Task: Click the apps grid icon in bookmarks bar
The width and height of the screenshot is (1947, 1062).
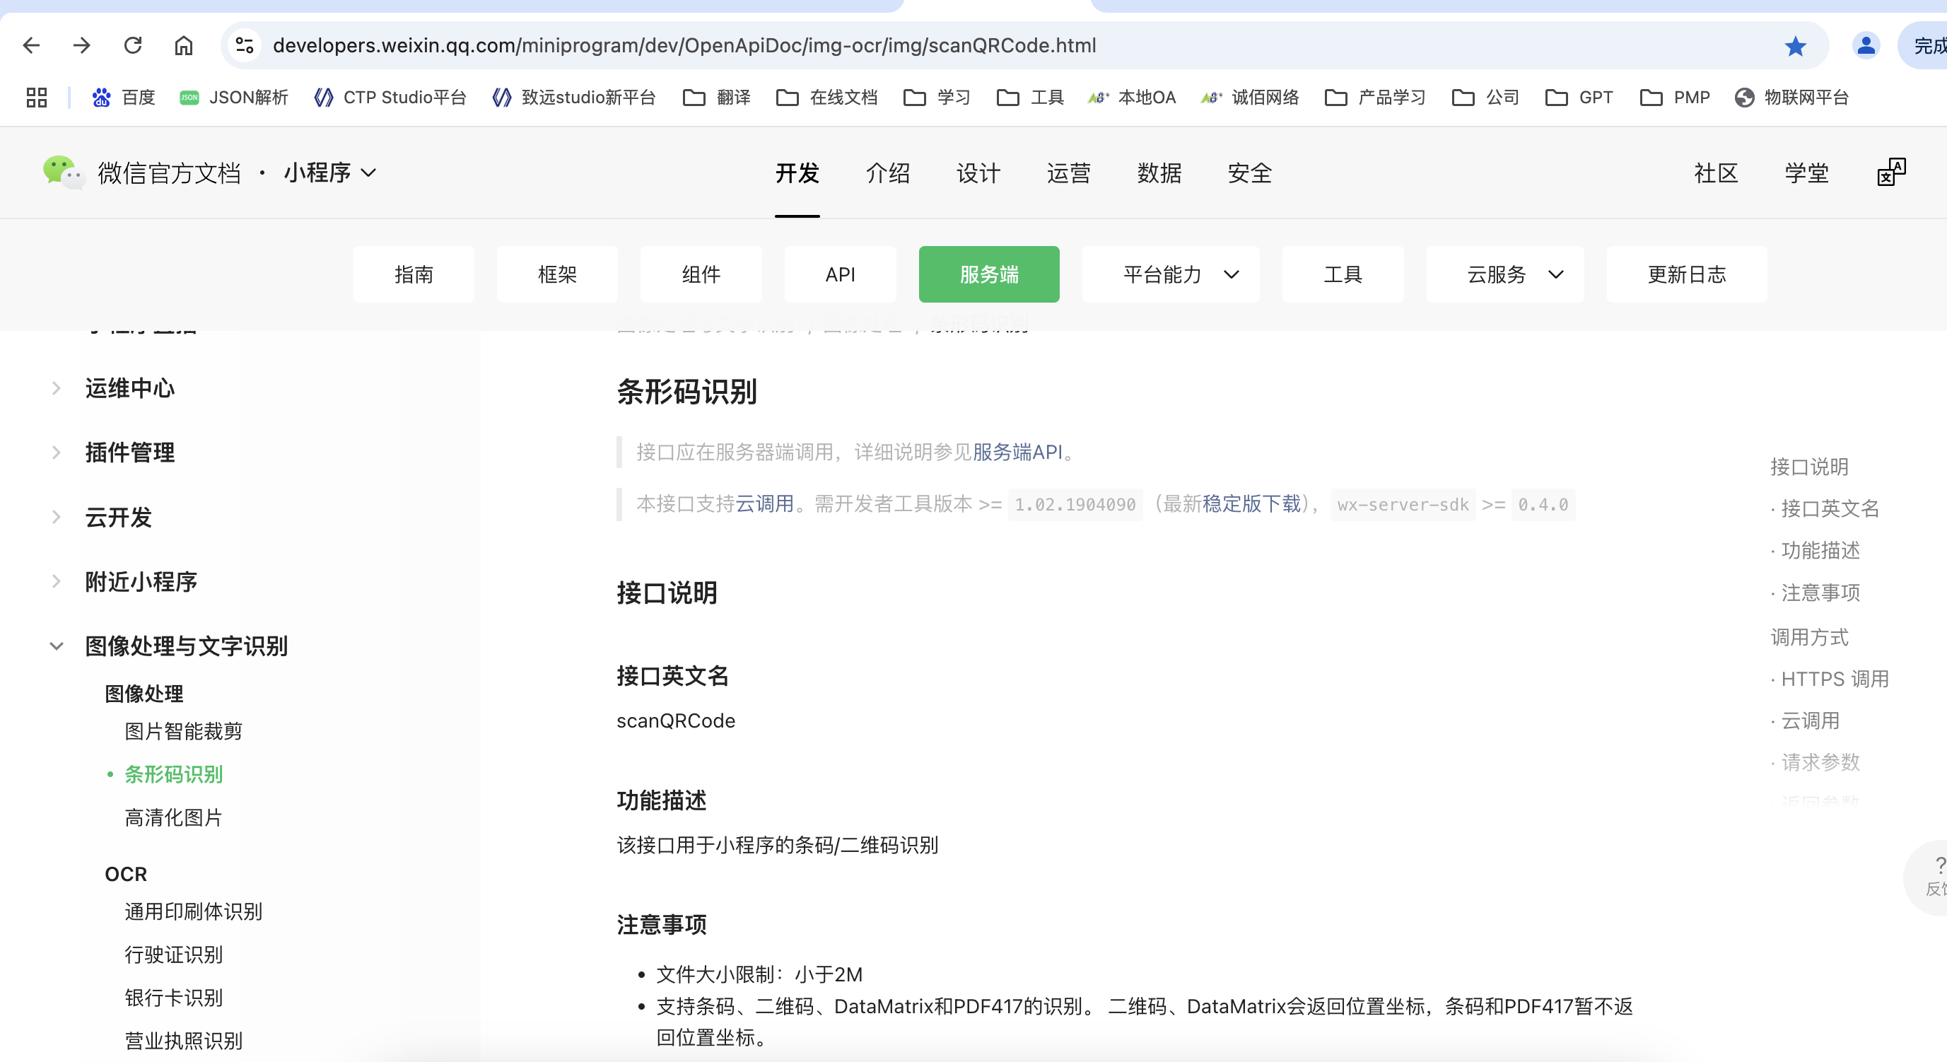Action: [36, 98]
